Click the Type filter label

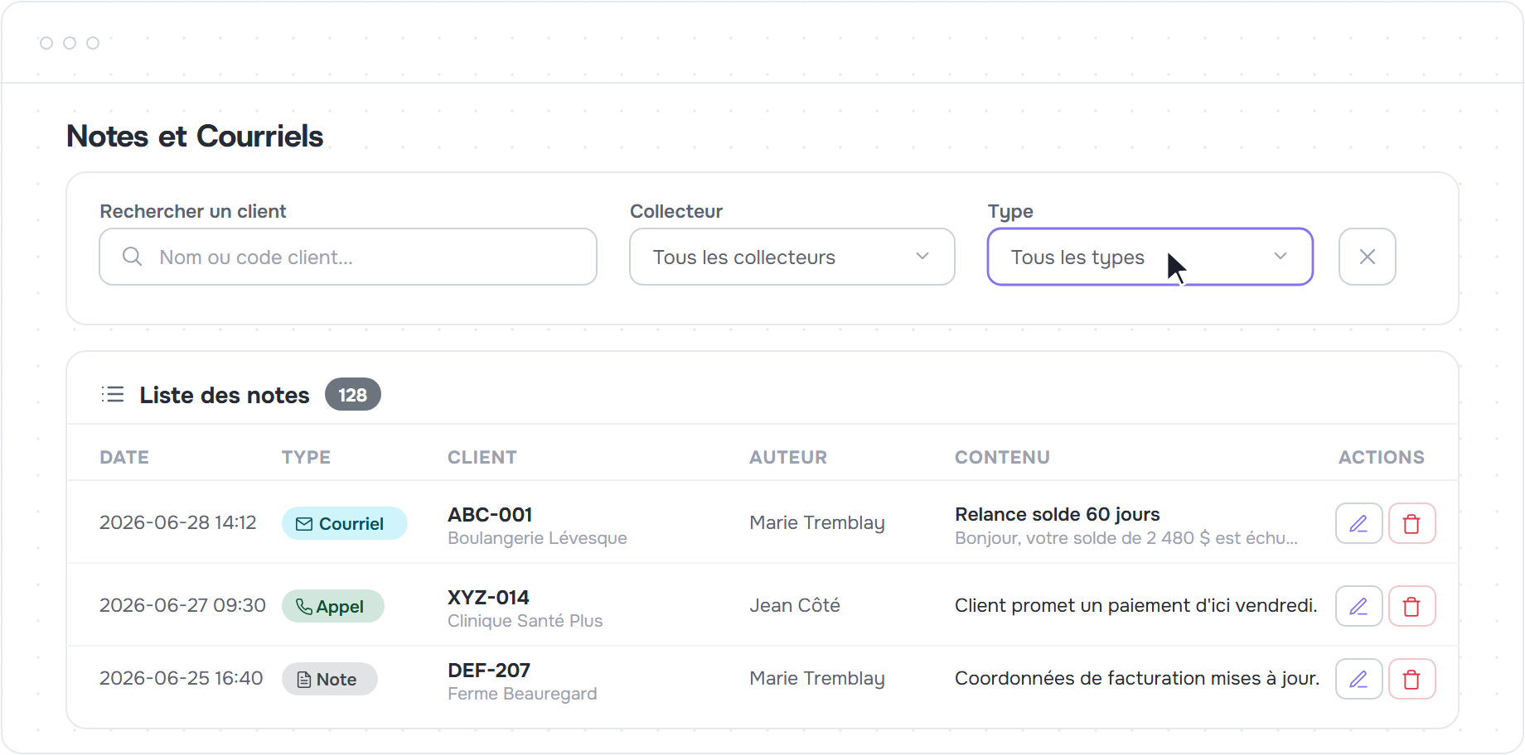pos(1010,211)
